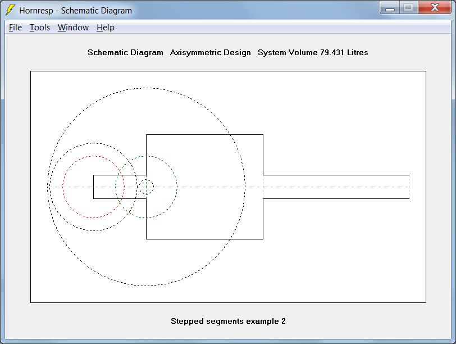
Task: Open the Window menu
Action: pyautogui.click(x=73, y=28)
